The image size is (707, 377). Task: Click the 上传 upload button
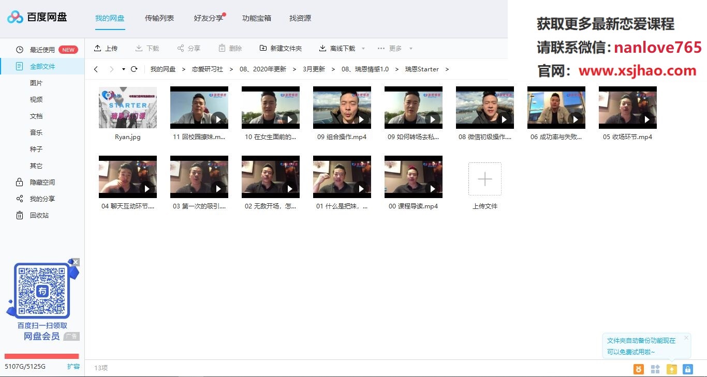click(x=106, y=48)
